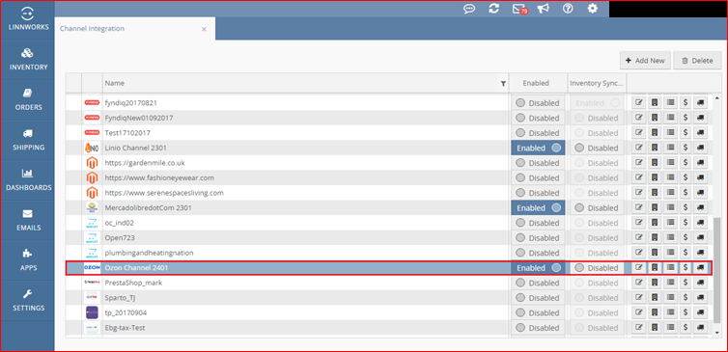728x352 pixels.
Task: Open edit config icon for Linio Channel 2301
Action: [x=639, y=148]
